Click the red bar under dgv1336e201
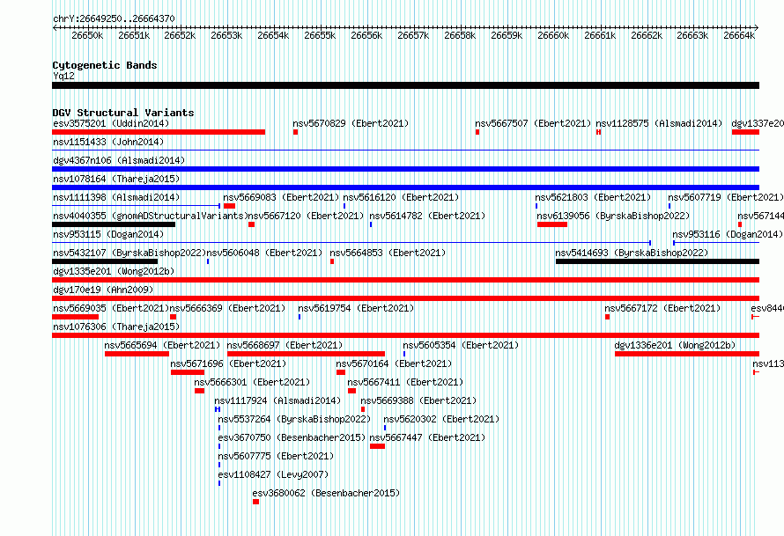This screenshot has width=784, height=536. tap(687, 354)
